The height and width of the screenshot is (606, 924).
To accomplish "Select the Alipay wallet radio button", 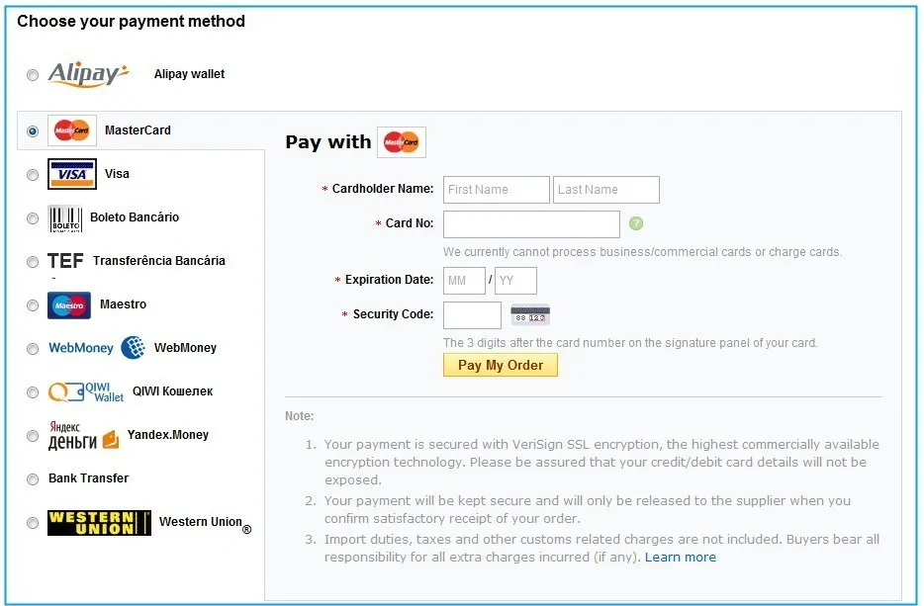I will click(33, 74).
